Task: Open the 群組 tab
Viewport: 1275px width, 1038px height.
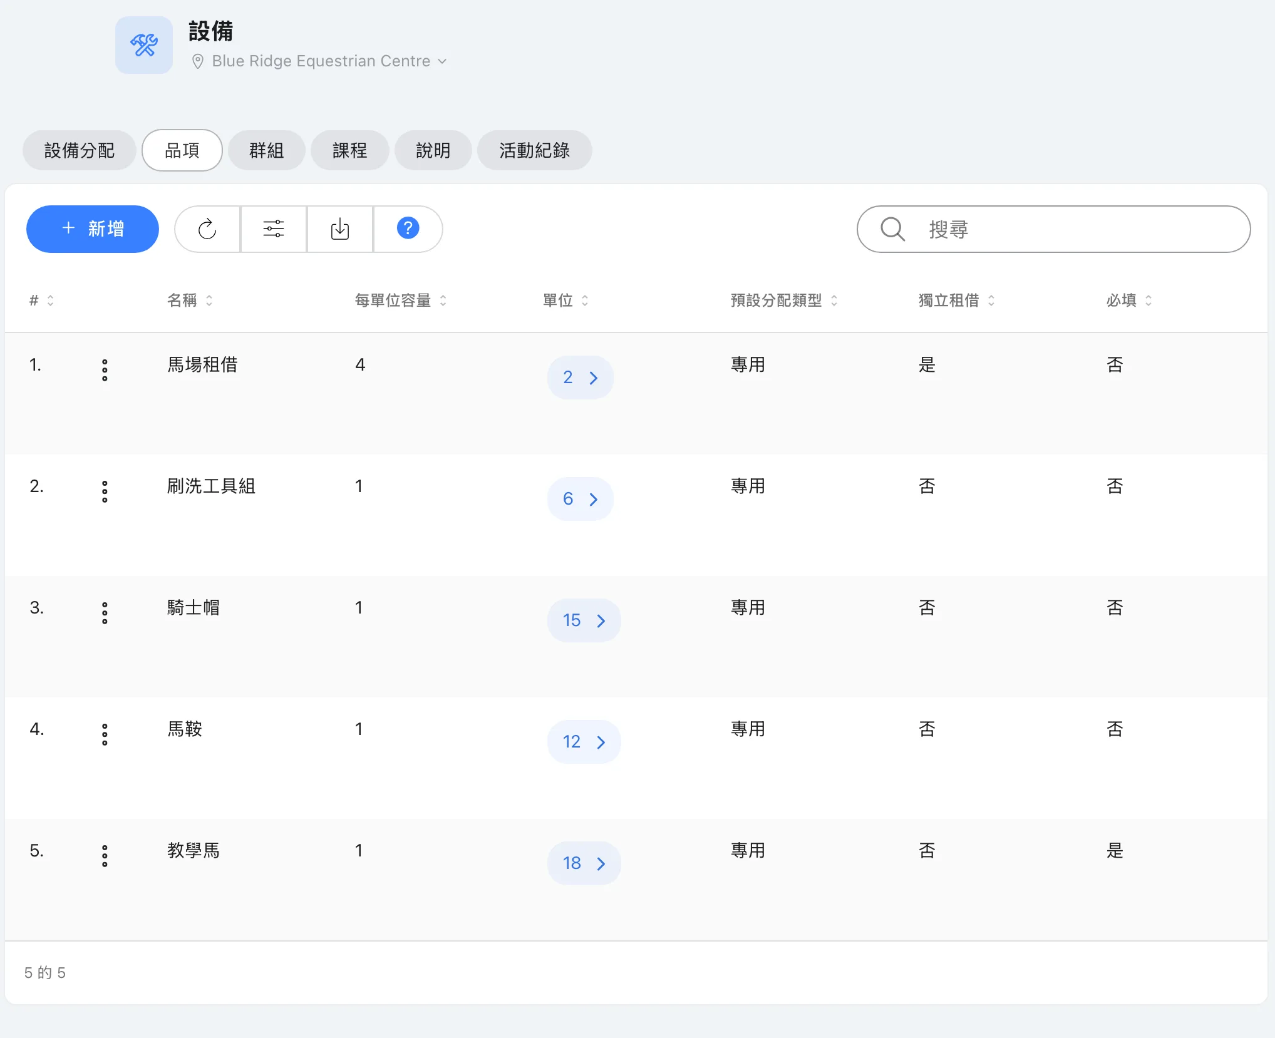Action: click(x=267, y=150)
